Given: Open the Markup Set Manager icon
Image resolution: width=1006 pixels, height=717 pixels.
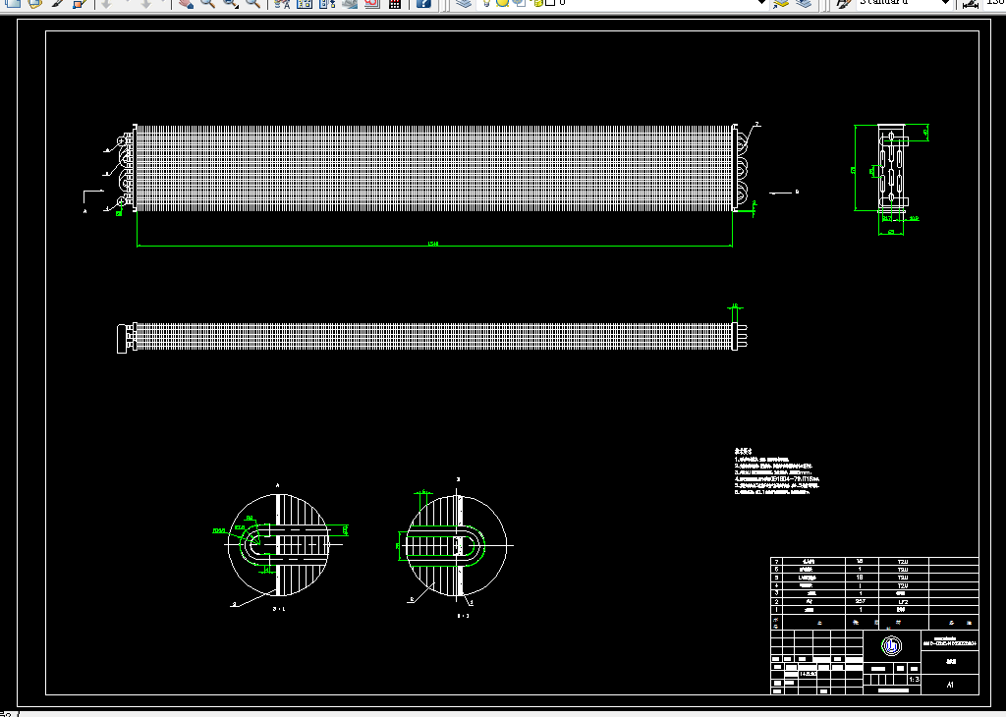Looking at the screenshot, I should (x=372, y=3).
